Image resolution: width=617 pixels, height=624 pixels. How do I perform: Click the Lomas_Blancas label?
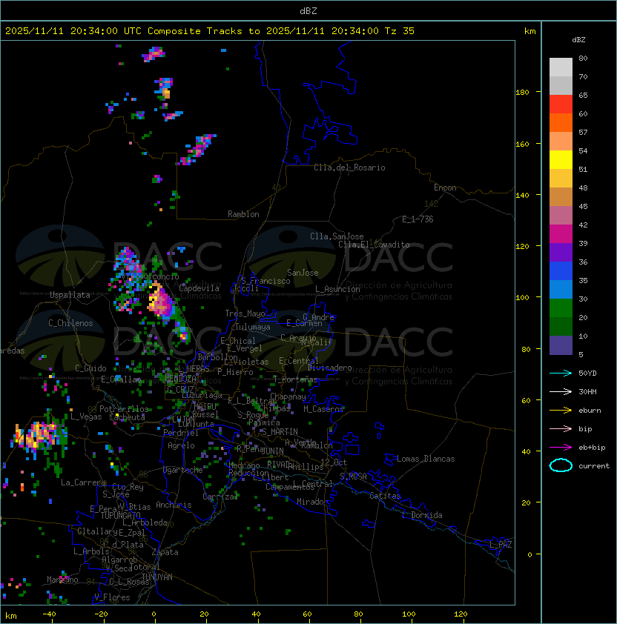click(x=426, y=459)
